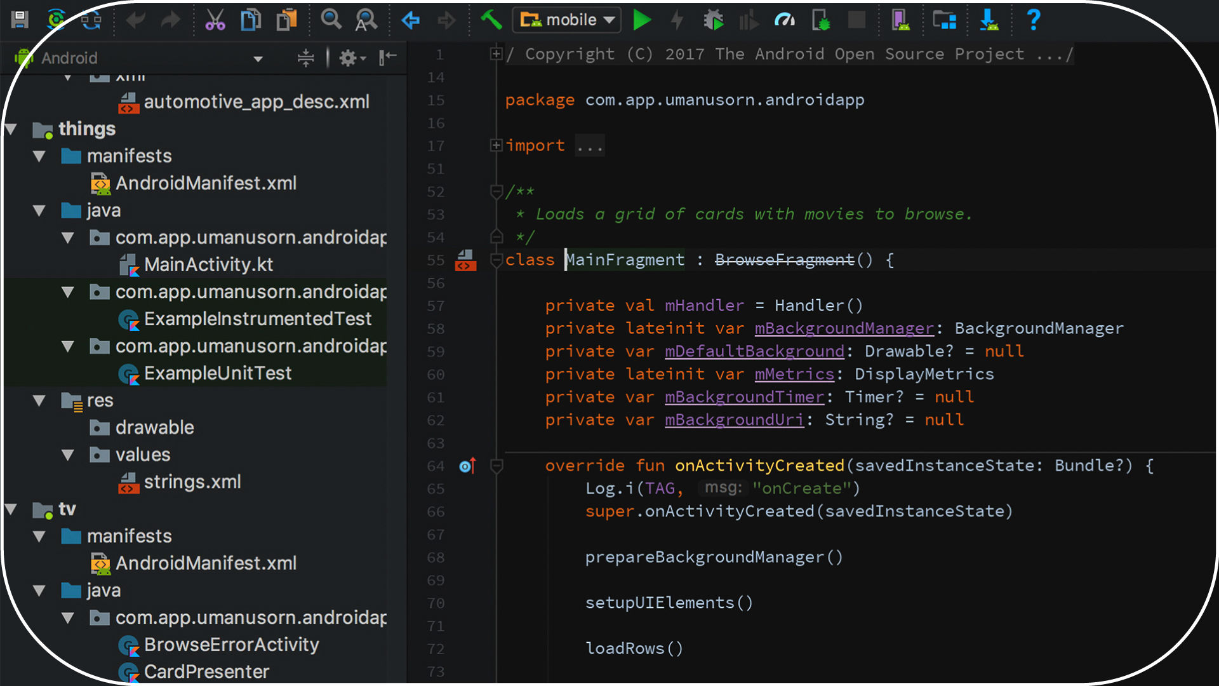
Task: Expand the folded import statements
Action: click(x=496, y=145)
